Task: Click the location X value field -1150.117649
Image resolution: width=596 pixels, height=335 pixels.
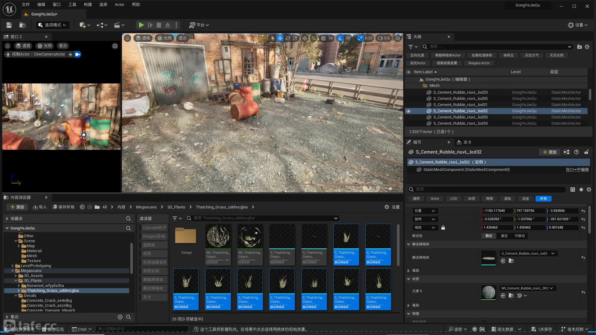Action: point(497,211)
